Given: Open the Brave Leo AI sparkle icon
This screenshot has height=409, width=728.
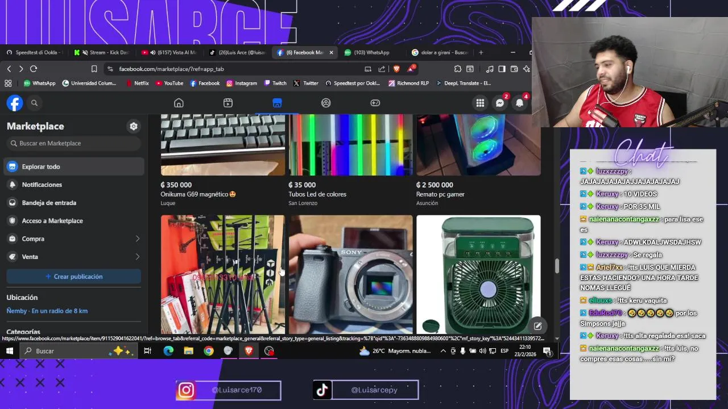Looking at the screenshot, I should click(x=527, y=69).
